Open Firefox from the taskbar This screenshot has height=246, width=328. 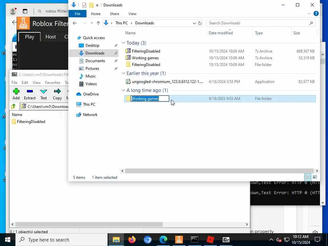(x=132, y=240)
